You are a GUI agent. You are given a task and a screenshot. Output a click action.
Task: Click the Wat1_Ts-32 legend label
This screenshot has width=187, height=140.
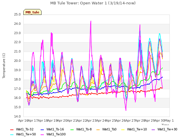pos(25,129)
